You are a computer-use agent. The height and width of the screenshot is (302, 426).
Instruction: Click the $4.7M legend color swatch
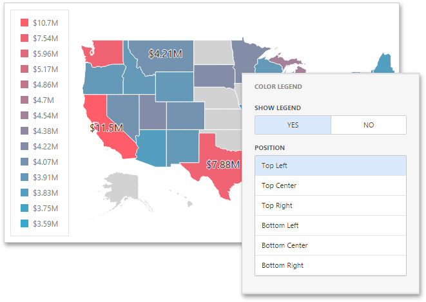tap(24, 100)
